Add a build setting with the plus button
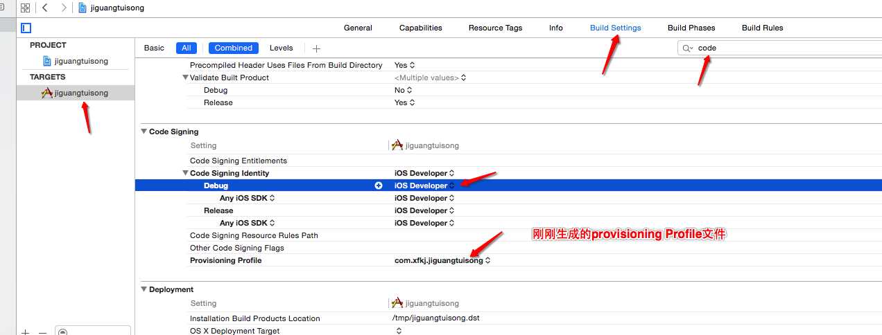Viewport: 882px width, 335px height. coord(317,48)
